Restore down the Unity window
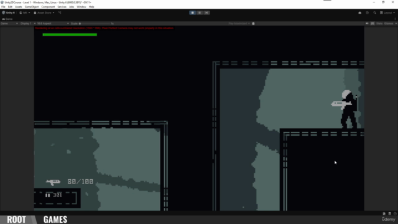This screenshot has width=398, height=224. (x=383, y=2)
